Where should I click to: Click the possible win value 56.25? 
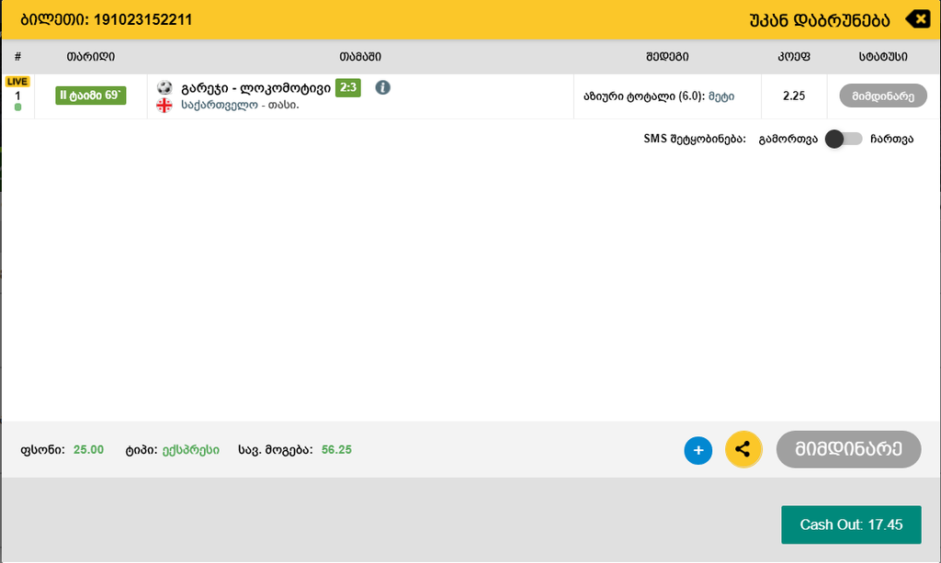tap(336, 450)
